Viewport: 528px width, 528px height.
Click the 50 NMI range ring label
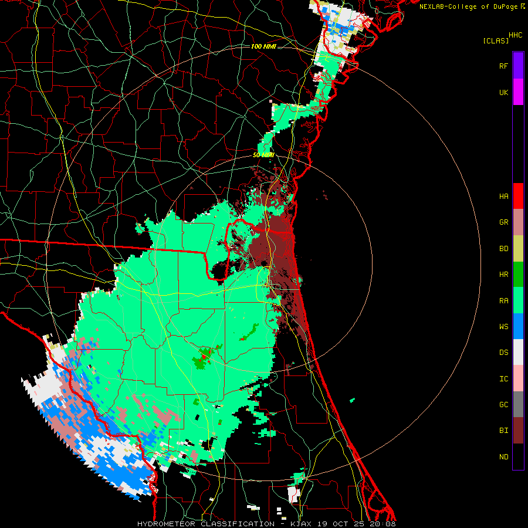tap(263, 155)
